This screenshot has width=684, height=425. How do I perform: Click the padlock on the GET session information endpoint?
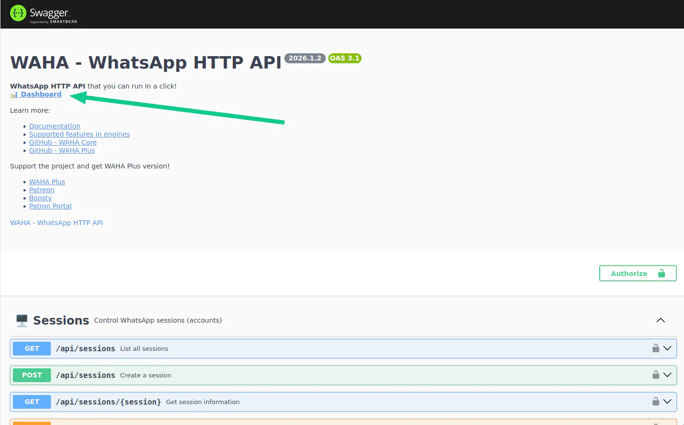tap(656, 401)
